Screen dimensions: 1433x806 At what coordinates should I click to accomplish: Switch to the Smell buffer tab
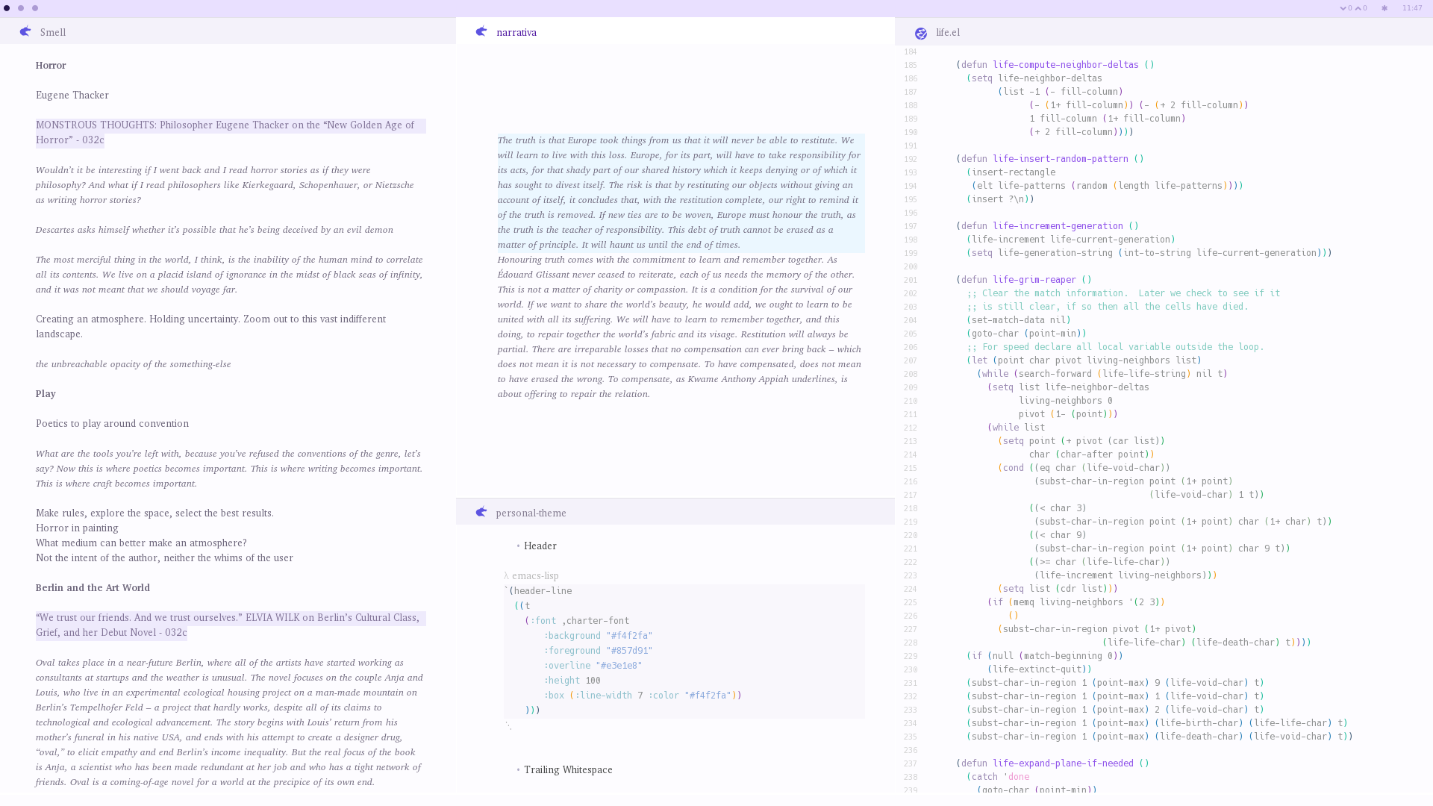tap(53, 32)
